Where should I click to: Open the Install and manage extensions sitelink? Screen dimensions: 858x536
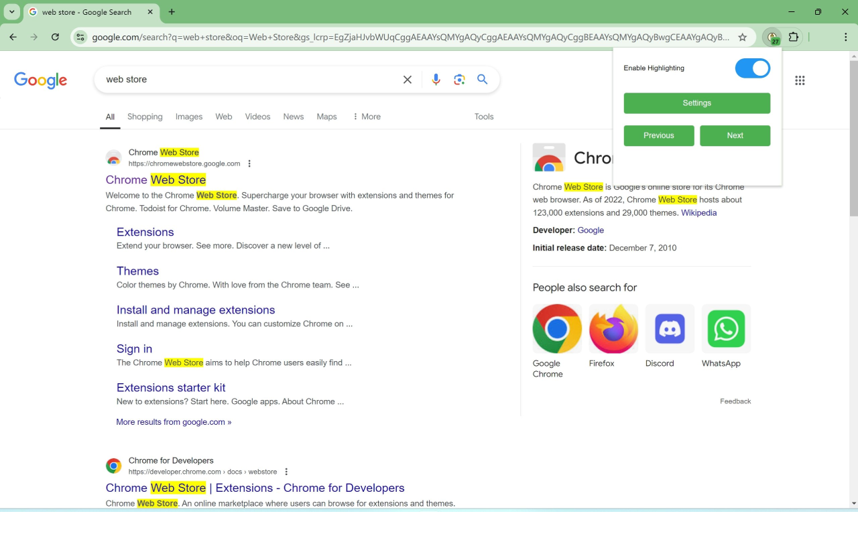(x=196, y=310)
